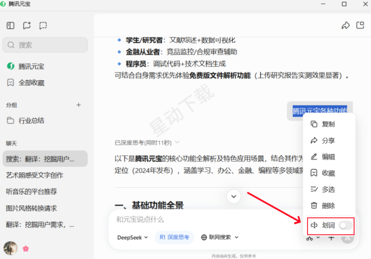Toggle R1 深度思考 mode

(x=174, y=237)
